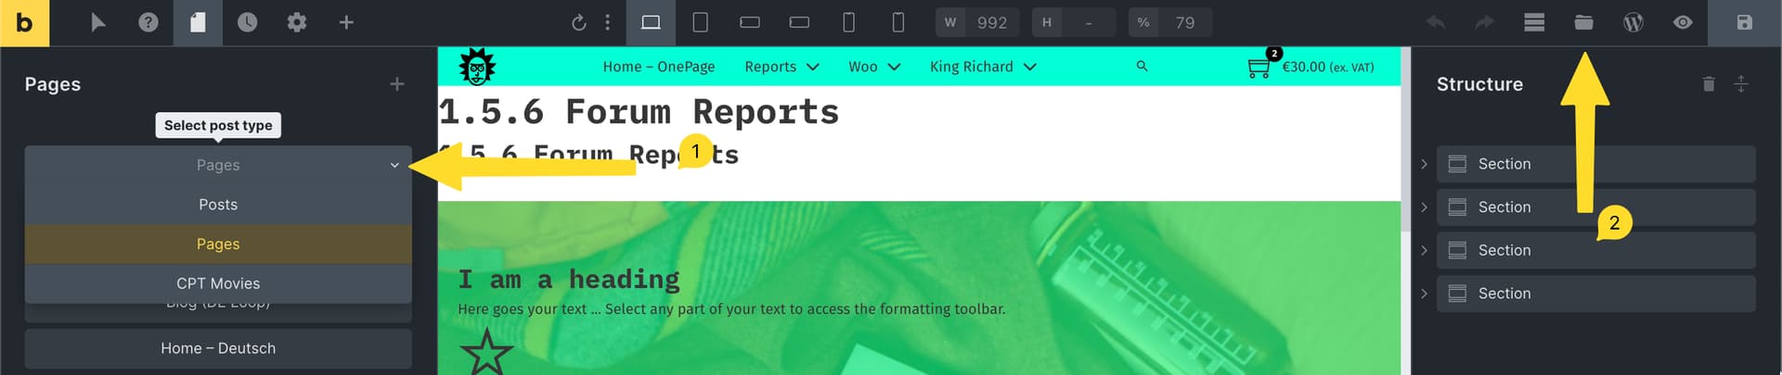
Task: Click the undo arrow icon
Action: tap(1436, 22)
